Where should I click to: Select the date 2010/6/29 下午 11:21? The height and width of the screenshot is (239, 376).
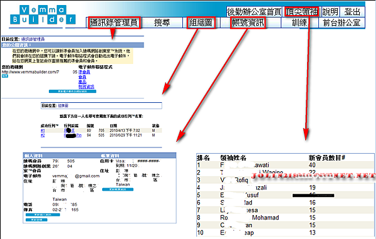(x=126, y=135)
